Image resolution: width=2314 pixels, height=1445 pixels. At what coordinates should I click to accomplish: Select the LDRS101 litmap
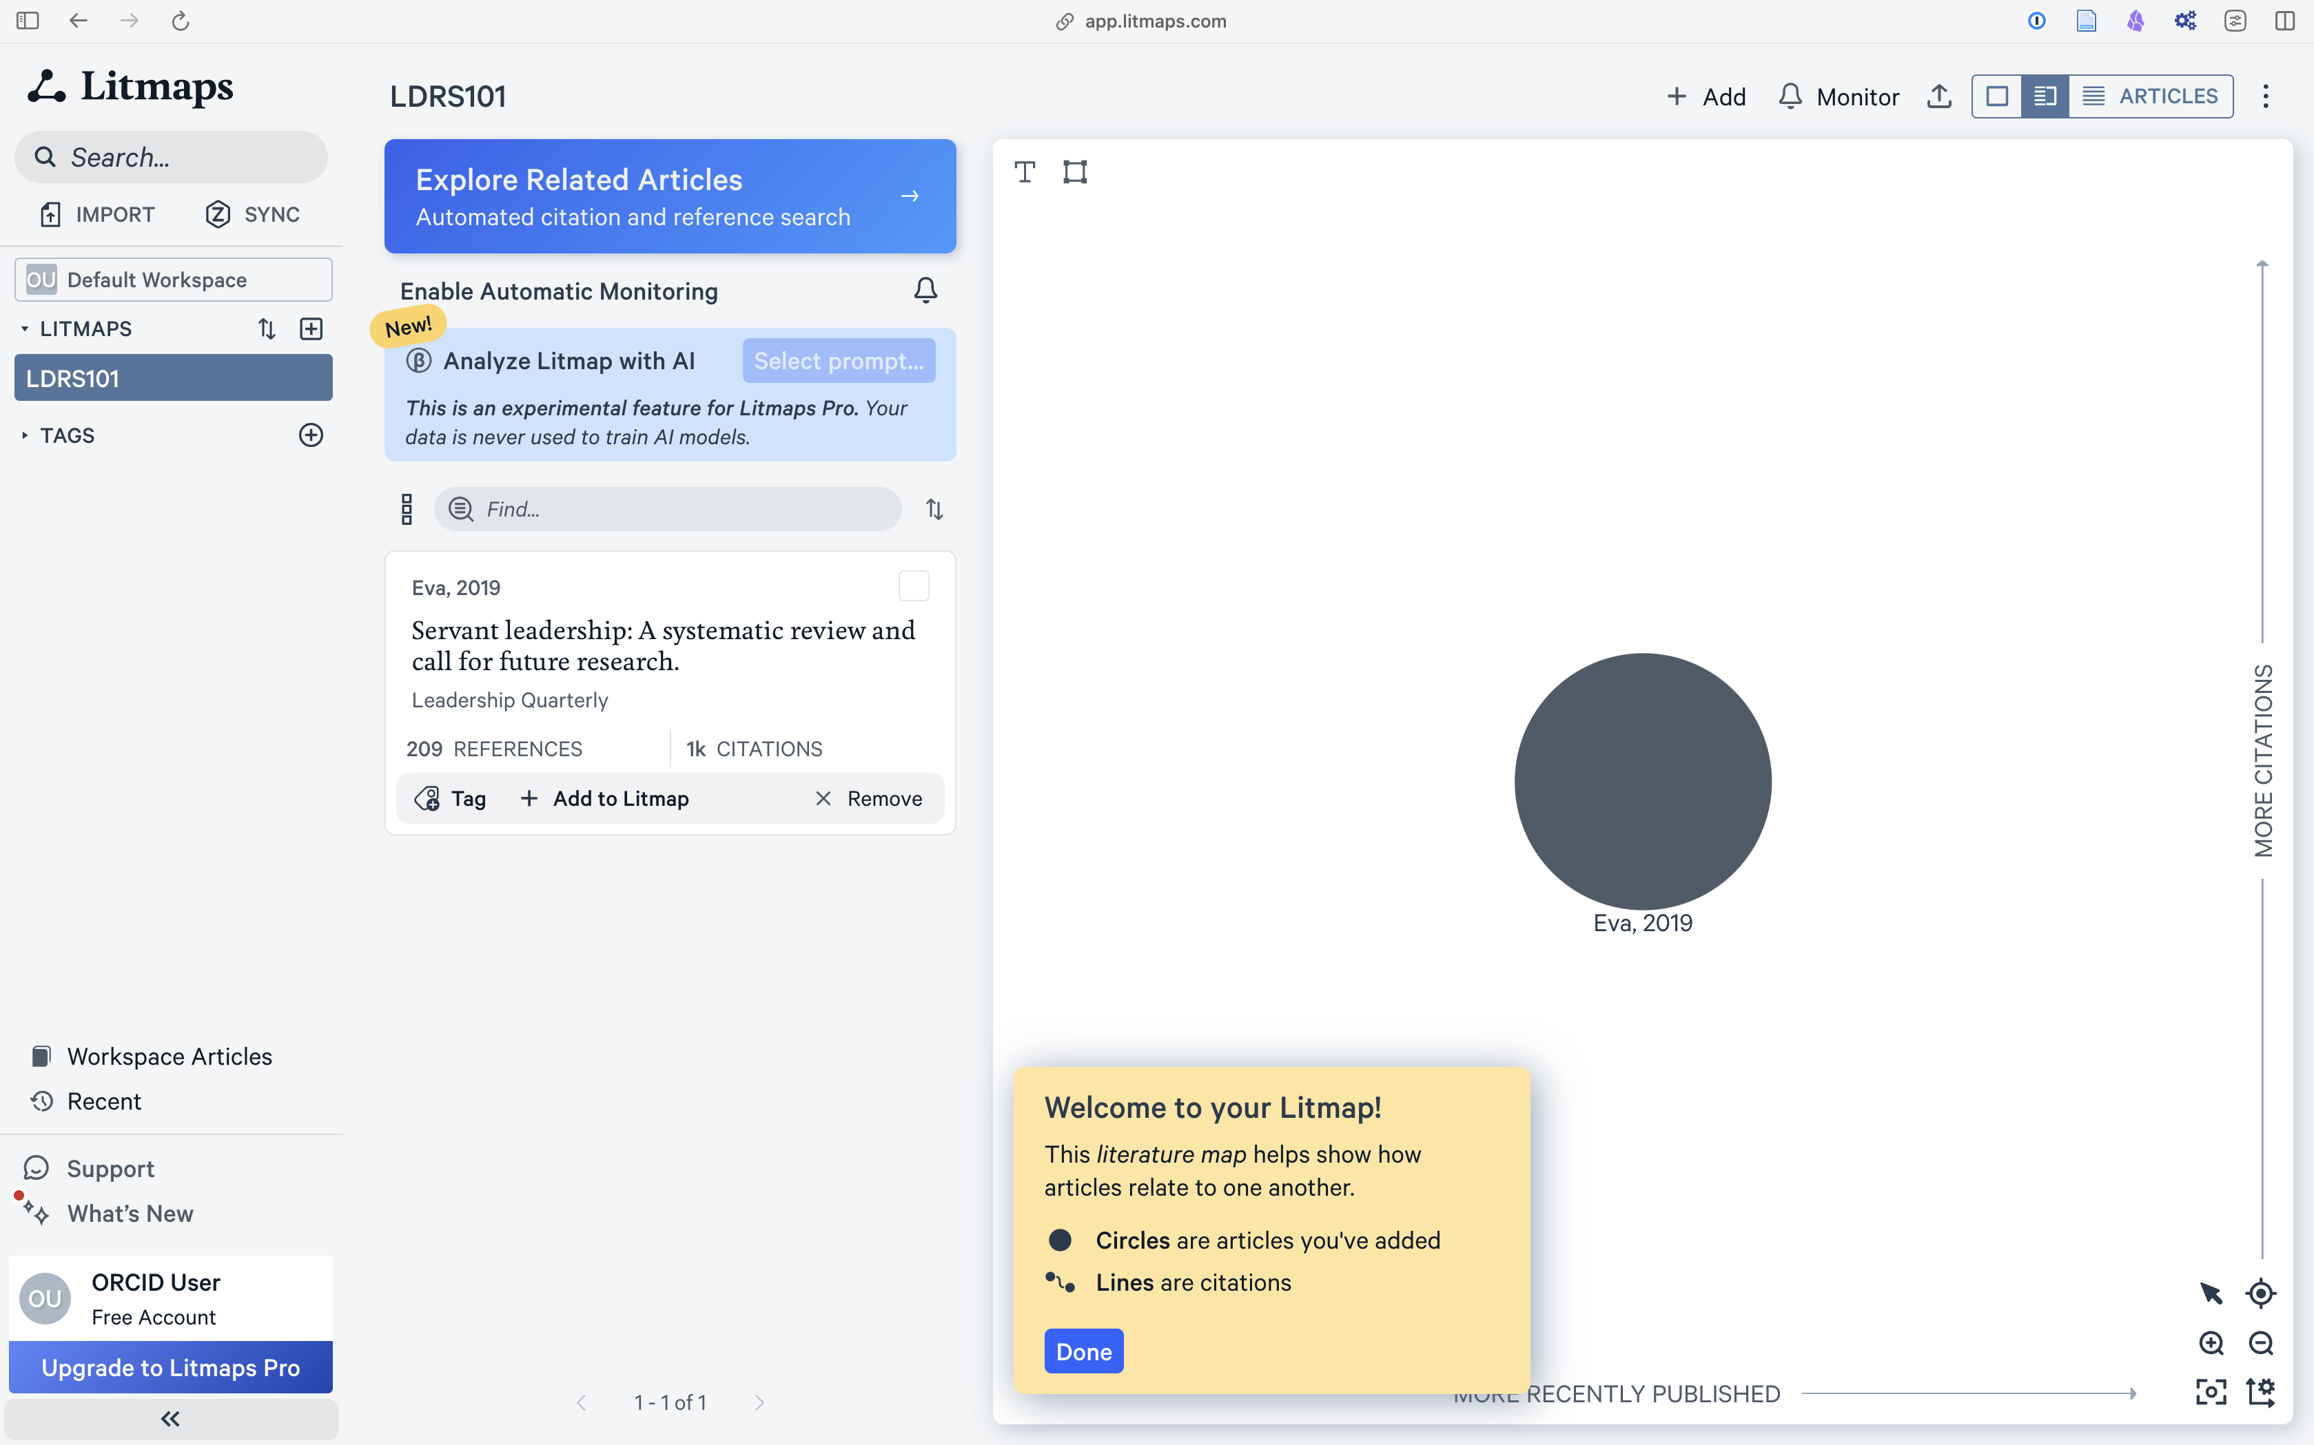[173, 377]
